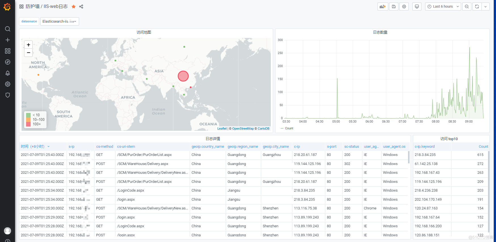Select the 218.3.84.235 top10 row
Viewport: 496px width, 242px height.
(451, 155)
